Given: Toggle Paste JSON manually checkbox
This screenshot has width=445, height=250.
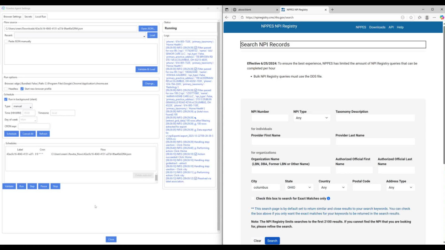Looking at the screenshot, I should pos(6,41).
